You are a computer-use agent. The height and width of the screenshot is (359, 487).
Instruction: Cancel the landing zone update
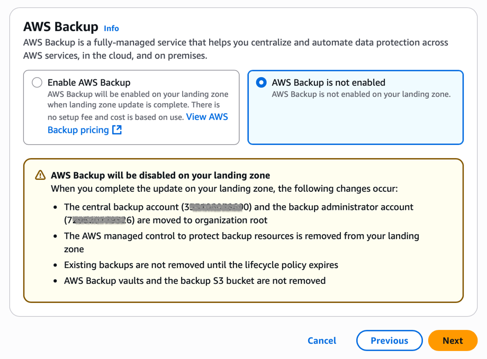pyautogui.click(x=321, y=340)
